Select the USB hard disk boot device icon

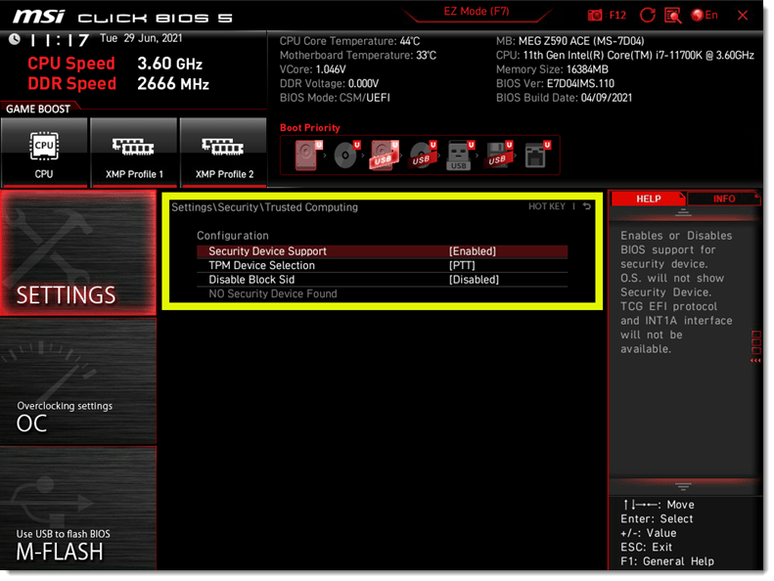[384, 156]
